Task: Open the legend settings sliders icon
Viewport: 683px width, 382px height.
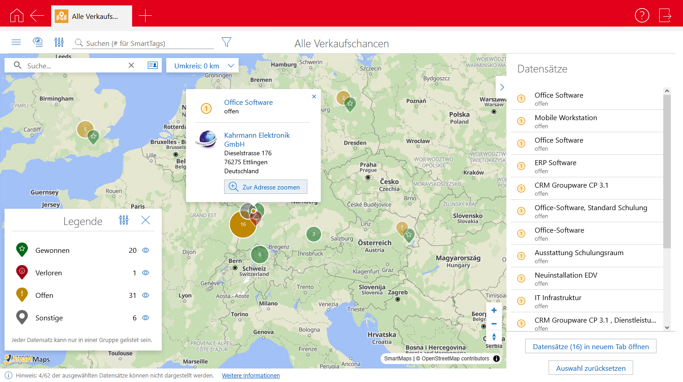Action: click(x=124, y=220)
